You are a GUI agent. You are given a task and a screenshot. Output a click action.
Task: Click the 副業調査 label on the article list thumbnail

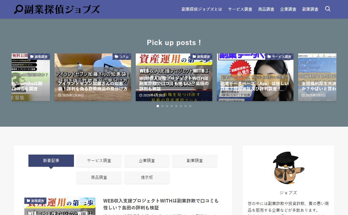pyautogui.click(x=35, y=201)
